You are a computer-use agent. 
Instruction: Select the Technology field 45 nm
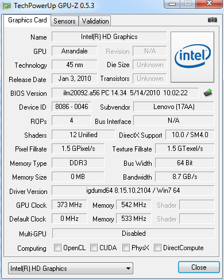click(x=75, y=65)
